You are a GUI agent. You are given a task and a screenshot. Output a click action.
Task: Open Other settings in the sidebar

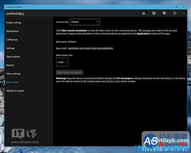click(x=13, y=74)
